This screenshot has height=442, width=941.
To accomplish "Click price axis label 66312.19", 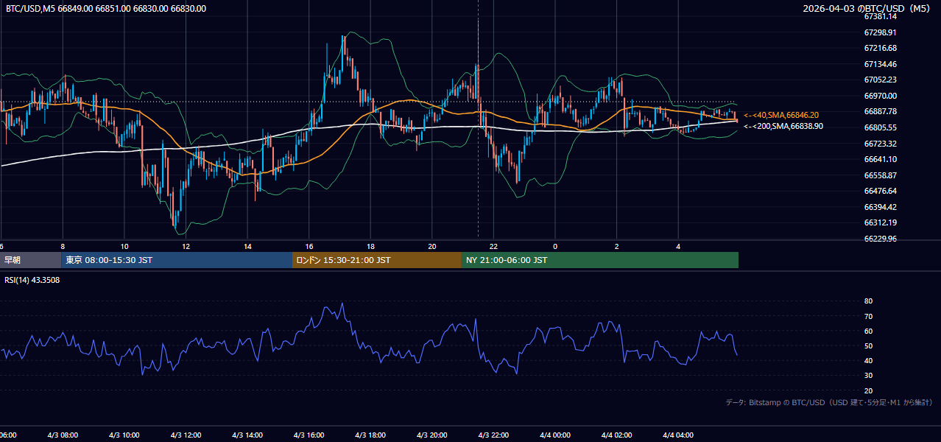I will click(x=880, y=222).
